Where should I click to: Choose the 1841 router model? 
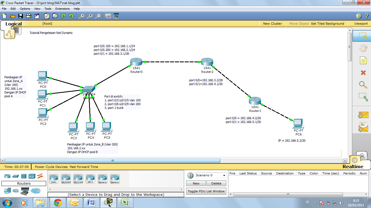pyautogui.click(x=54, y=179)
